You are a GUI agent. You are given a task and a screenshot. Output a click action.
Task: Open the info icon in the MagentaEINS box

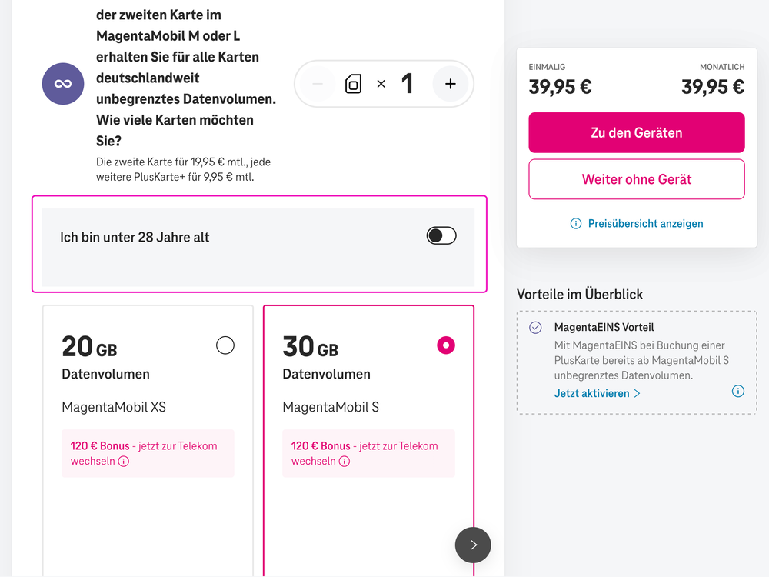738,391
